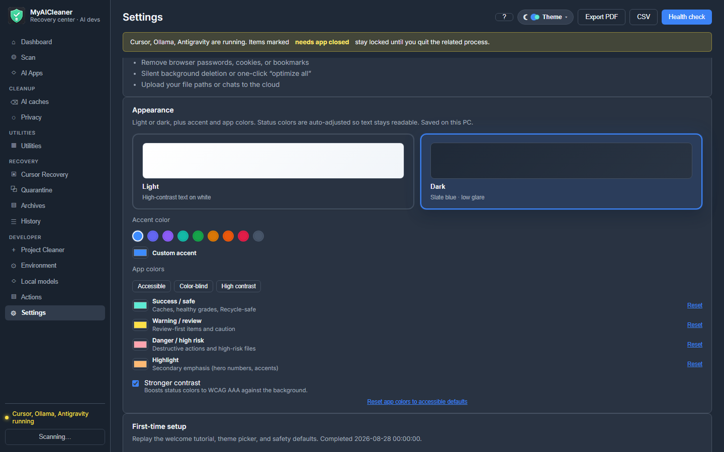Click the Export PDF button
This screenshot has width=724, height=452.
click(x=601, y=17)
